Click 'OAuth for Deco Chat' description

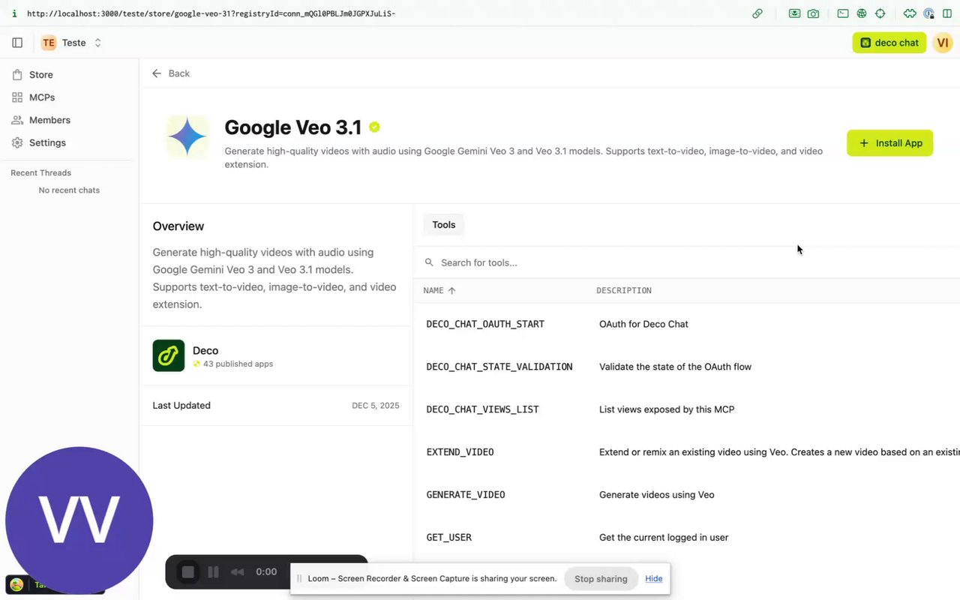pyautogui.click(x=643, y=324)
